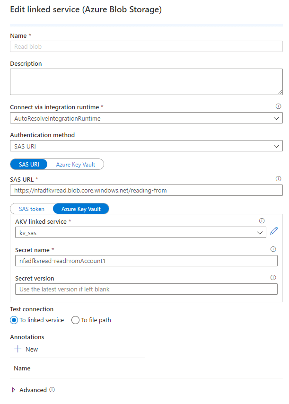Edit the kv_sas linked service with pencil icon
This screenshot has width=289, height=404.
coord(274,231)
